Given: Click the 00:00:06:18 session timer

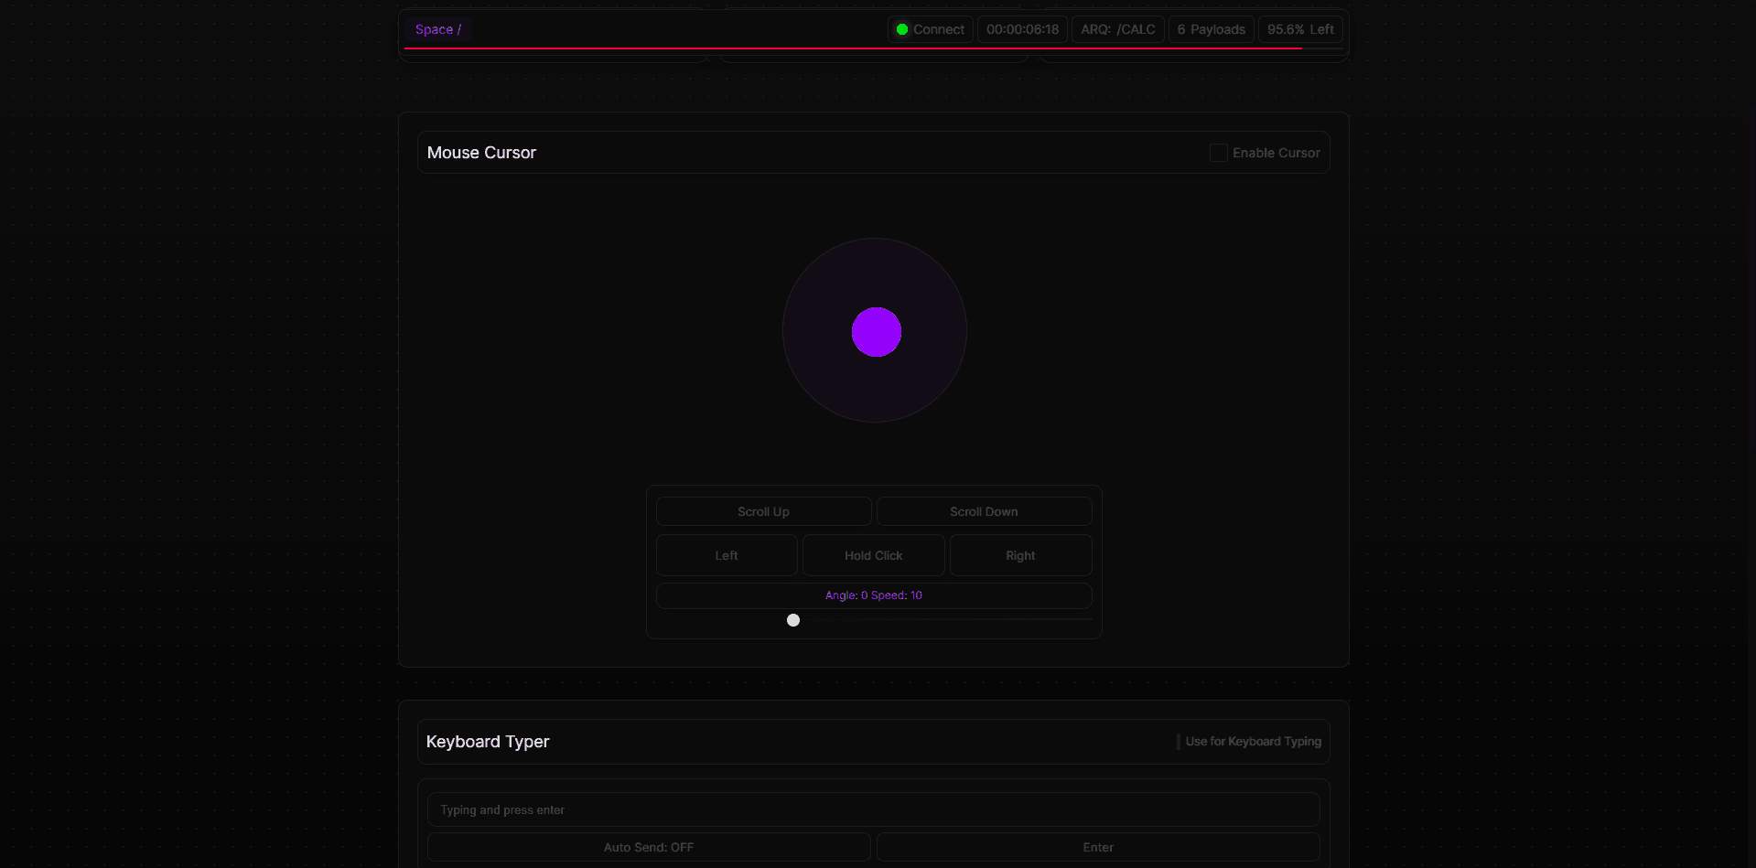Looking at the screenshot, I should [x=1022, y=29].
